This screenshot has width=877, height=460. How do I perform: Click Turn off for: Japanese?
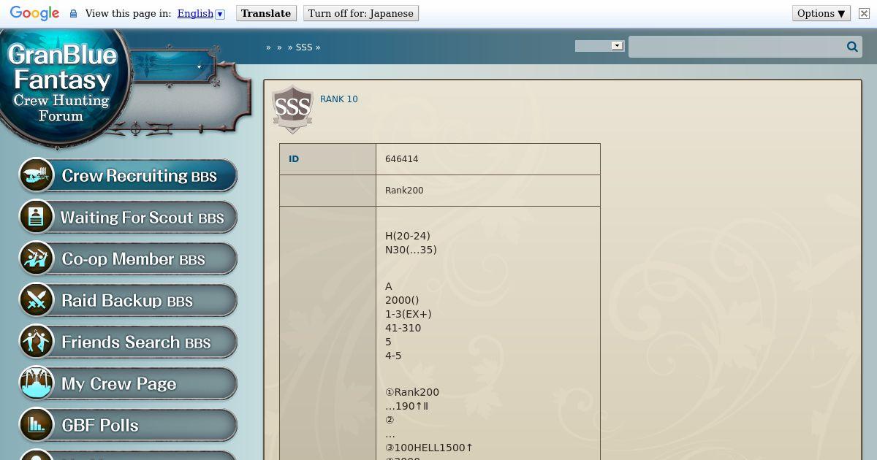tap(360, 13)
